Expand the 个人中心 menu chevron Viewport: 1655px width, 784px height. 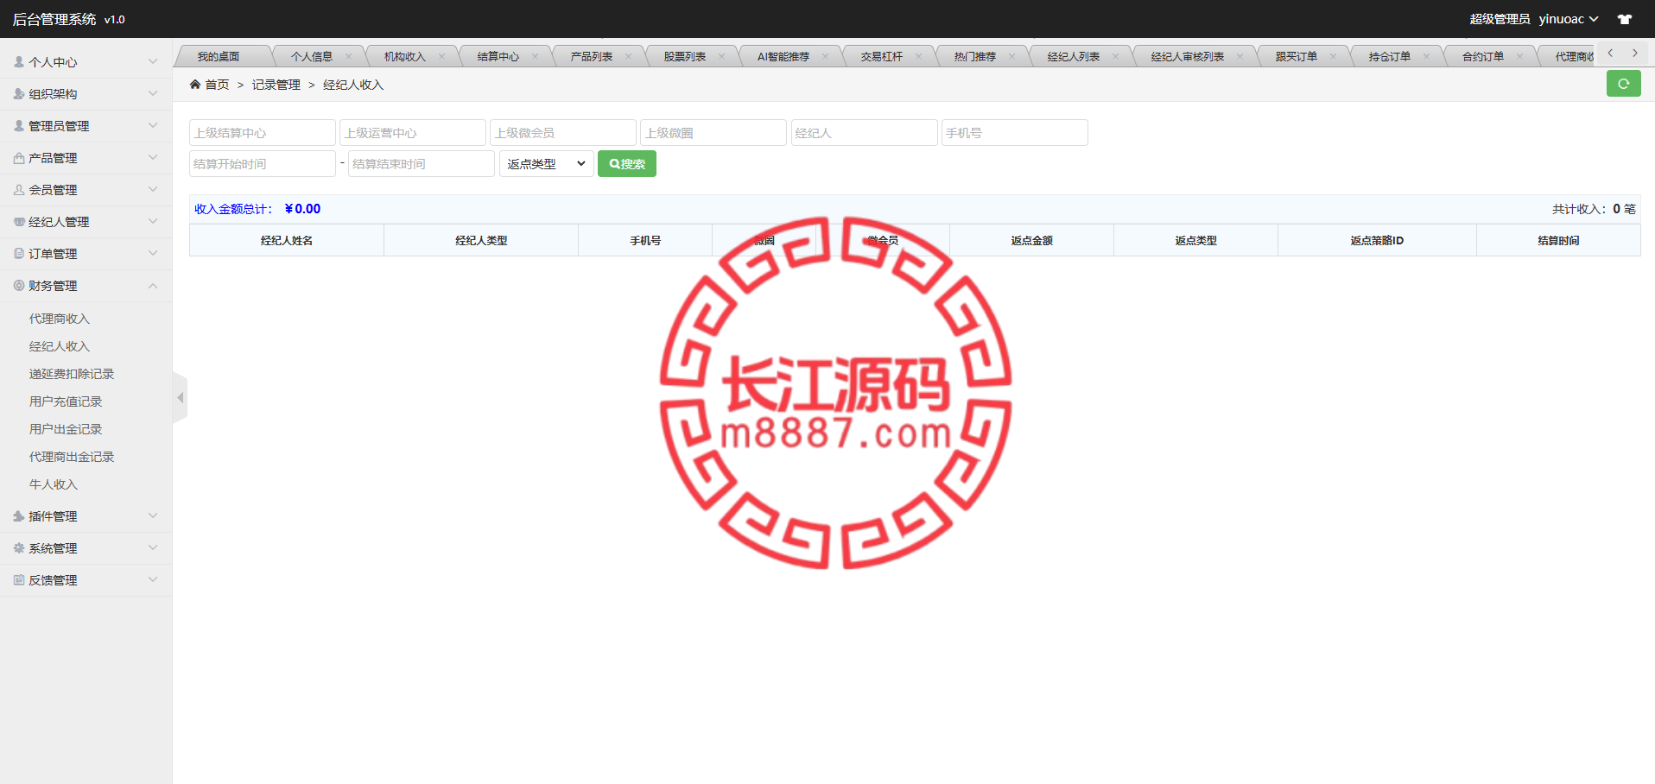pyautogui.click(x=153, y=61)
